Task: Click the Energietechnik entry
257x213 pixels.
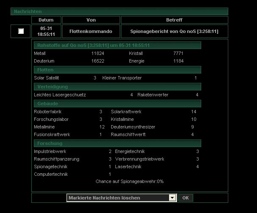Action: tap(130, 152)
